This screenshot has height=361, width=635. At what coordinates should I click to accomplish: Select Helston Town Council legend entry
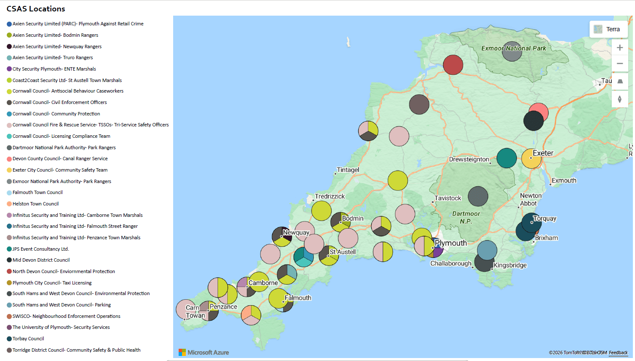36,204
